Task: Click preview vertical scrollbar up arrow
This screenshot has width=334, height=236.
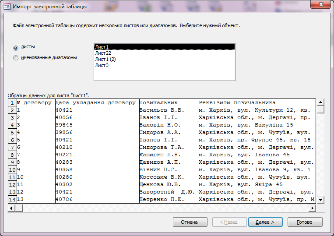Action: [320, 102]
